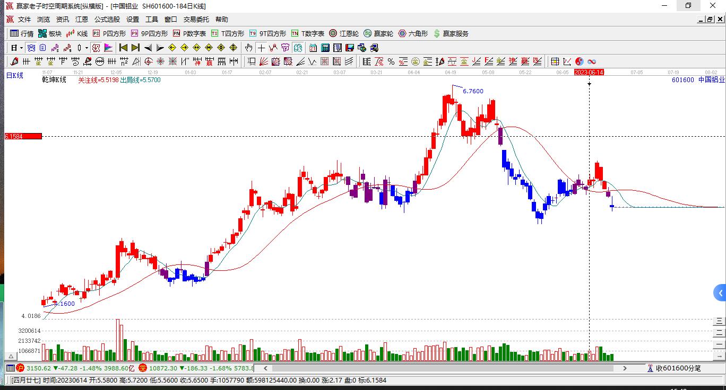Step forward with the black right arrow

tap(160, 48)
